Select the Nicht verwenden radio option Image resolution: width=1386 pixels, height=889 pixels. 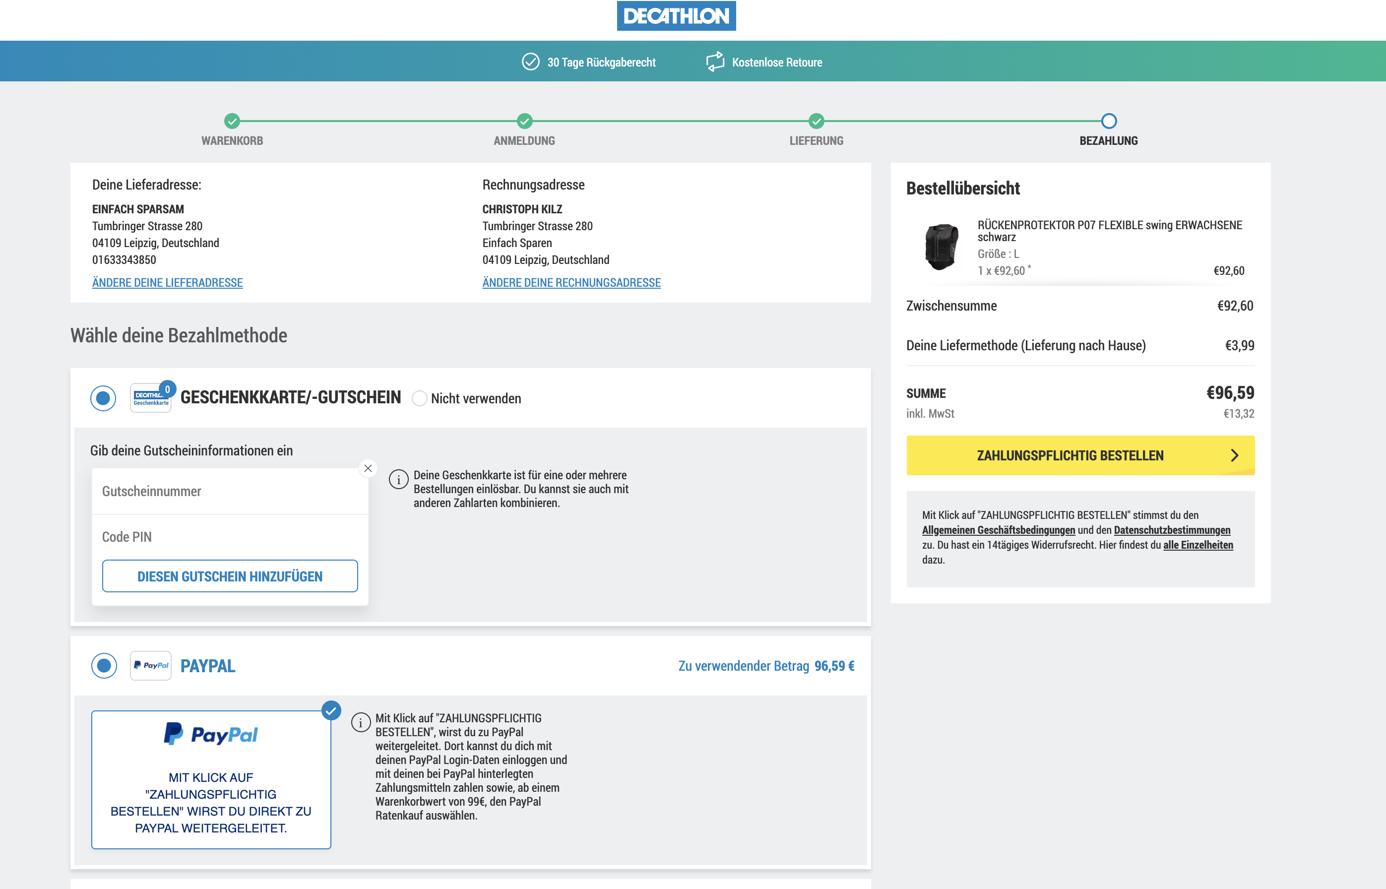[x=420, y=398]
